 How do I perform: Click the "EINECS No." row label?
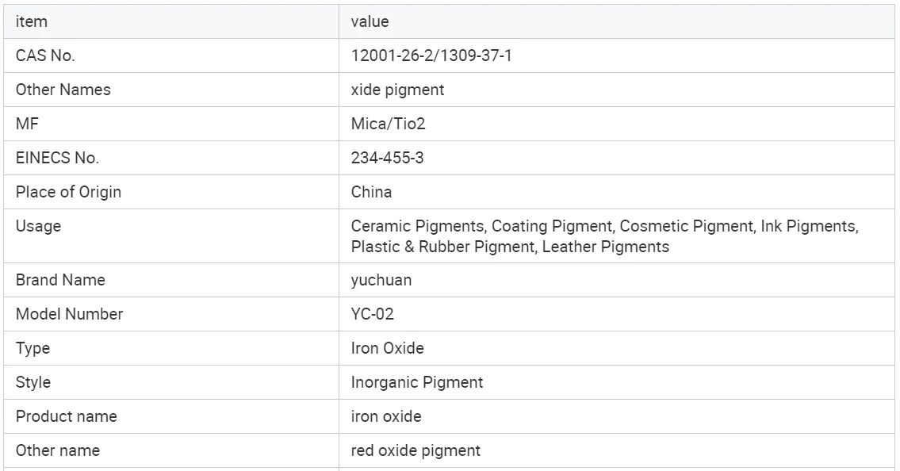tap(57, 158)
